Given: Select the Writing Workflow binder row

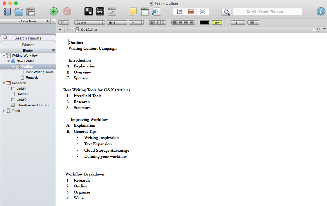Looking at the screenshot, I should (28, 55).
